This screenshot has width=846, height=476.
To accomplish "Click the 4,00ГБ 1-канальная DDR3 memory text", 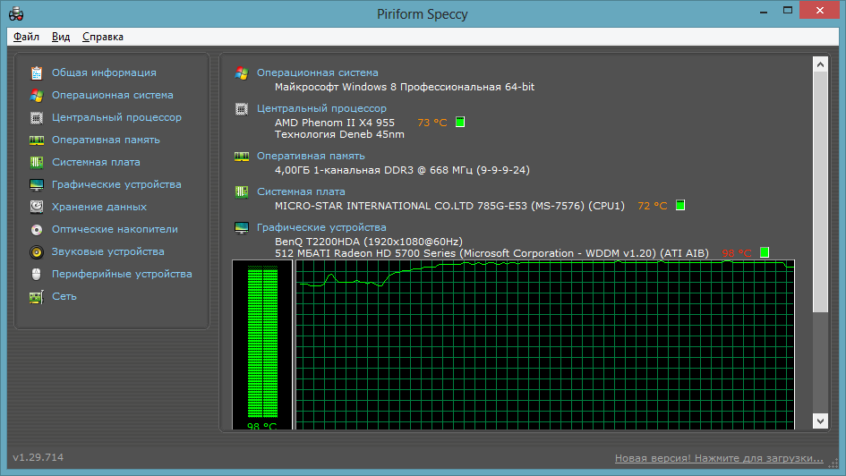I will 402,170.
